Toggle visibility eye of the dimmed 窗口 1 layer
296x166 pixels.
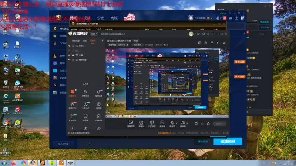point(69,51)
